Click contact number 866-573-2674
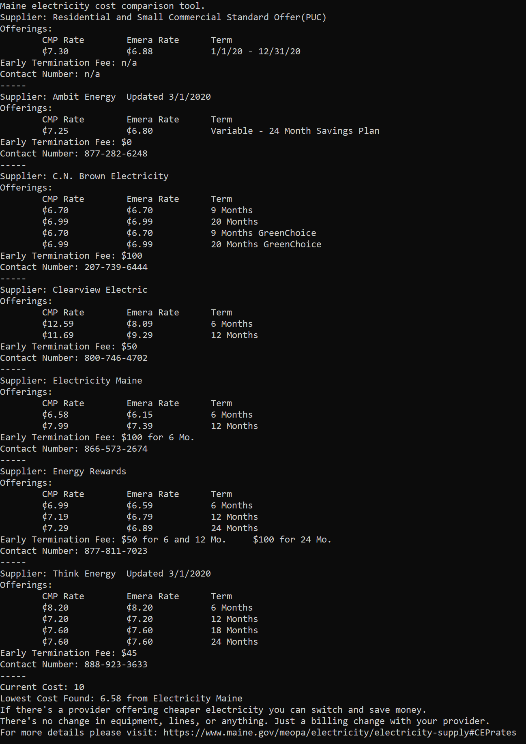The width and height of the screenshot is (526, 744). (116, 449)
